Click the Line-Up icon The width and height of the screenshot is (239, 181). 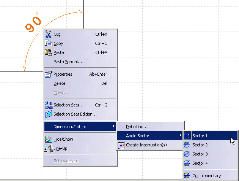(49, 148)
